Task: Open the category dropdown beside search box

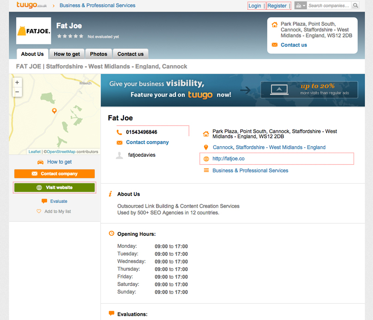Action: tap(300, 6)
